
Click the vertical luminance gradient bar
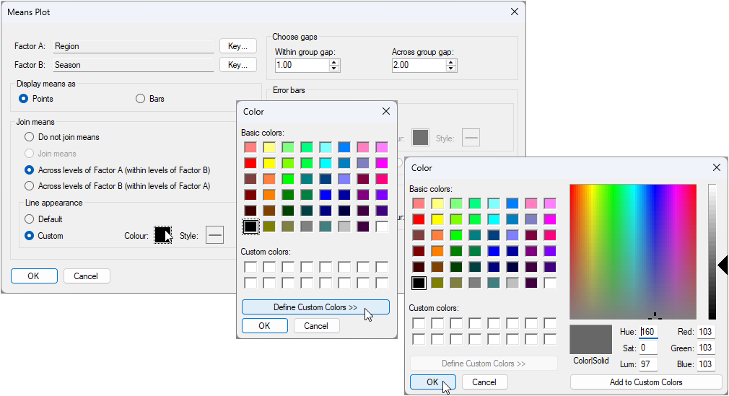tap(712, 252)
